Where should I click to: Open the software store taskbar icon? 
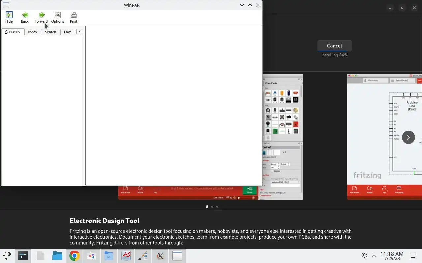pos(92,256)
